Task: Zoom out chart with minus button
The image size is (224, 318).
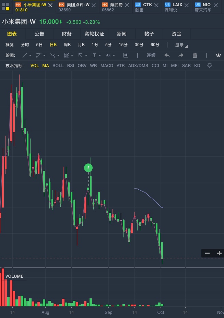Action: click(x=208, y=253)
